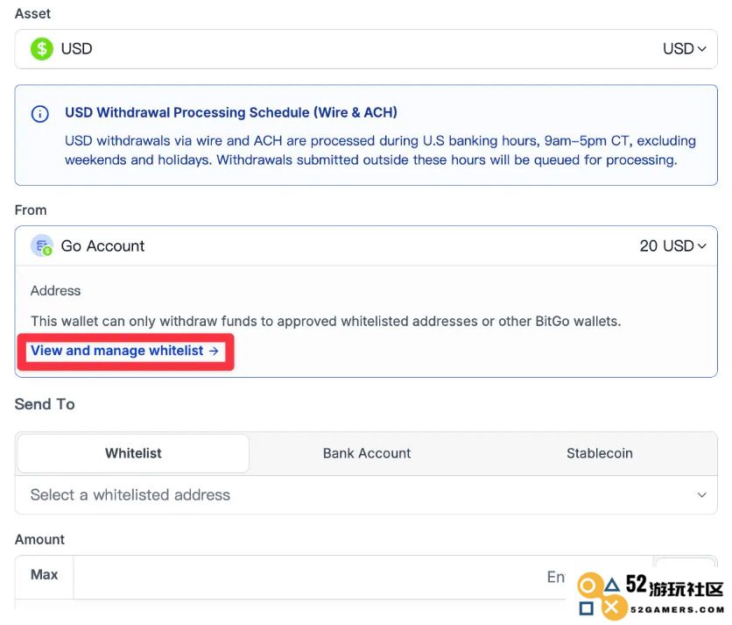Screen dimensions: 732x625
Task: Click the arrow icon beside whitelist link
Action: 214,351
